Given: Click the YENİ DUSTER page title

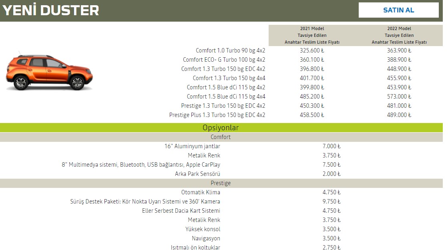Looking at the screenshot, I should coord(51,10).
